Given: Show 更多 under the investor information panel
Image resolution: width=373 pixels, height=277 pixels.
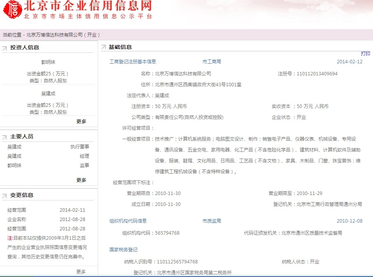Looking at the screenshot, I should (81, 121).
